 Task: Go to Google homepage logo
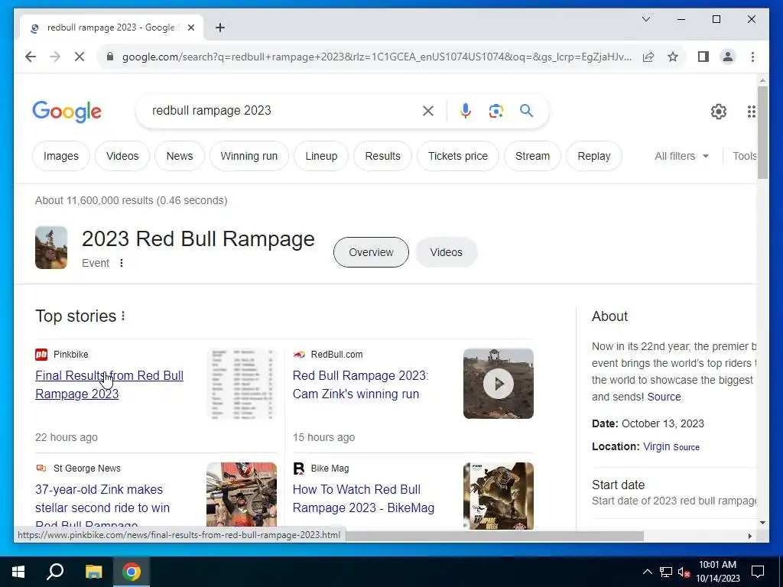pyautogui.click(x=67, y=112)
